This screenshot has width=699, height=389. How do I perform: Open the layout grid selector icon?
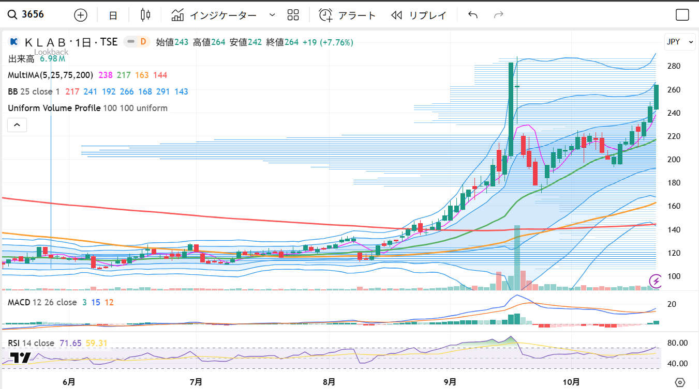click(293, 15)
